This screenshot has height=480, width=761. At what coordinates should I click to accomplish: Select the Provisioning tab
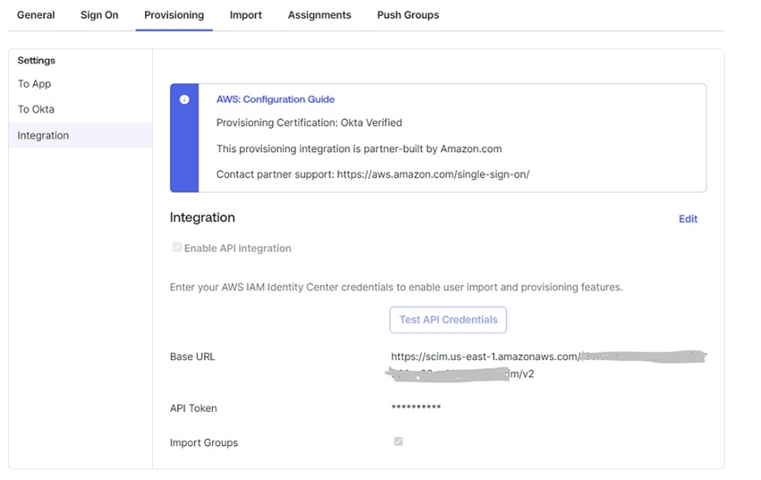[x=174, y=15]
